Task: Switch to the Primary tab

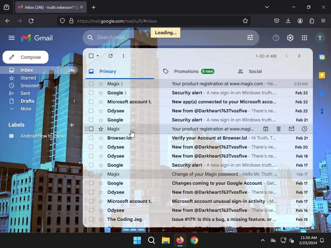Action: 120,71
